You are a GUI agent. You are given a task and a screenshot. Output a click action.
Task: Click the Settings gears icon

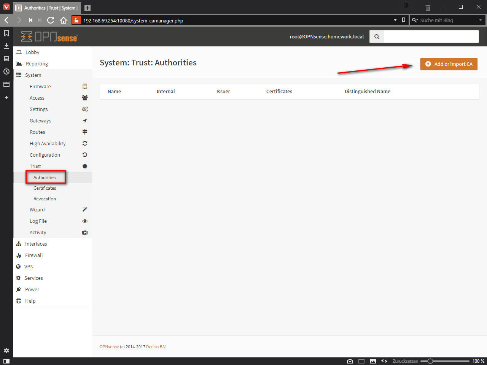point(85,109)
